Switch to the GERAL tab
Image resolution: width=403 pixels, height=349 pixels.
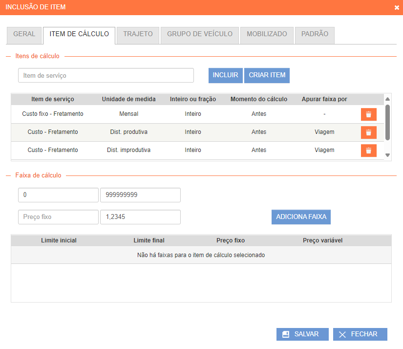(x=24, y=35)
